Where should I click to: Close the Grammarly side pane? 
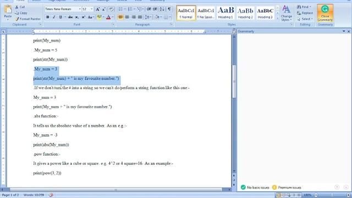click(x=349, y=31)
